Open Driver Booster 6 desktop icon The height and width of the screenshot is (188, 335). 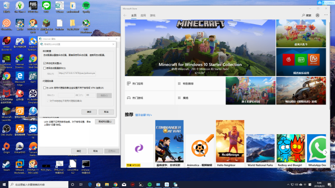coord(7,44)
